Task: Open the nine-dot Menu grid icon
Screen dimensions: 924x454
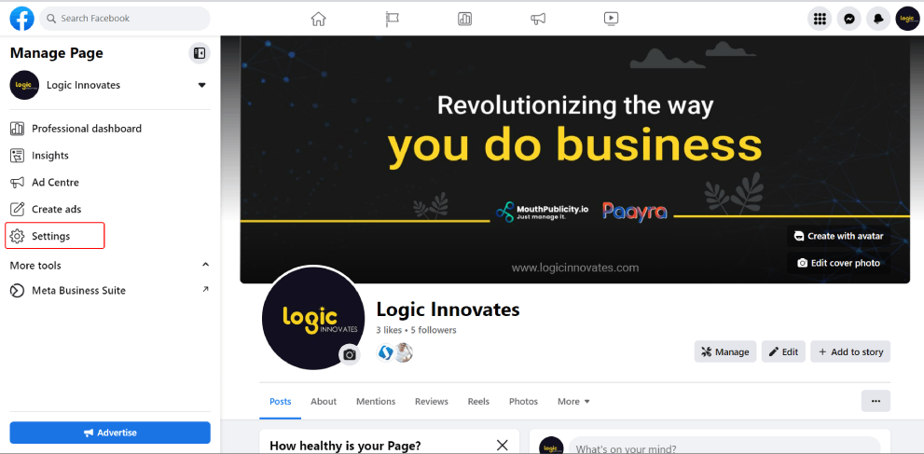Action: pos(820,19)
